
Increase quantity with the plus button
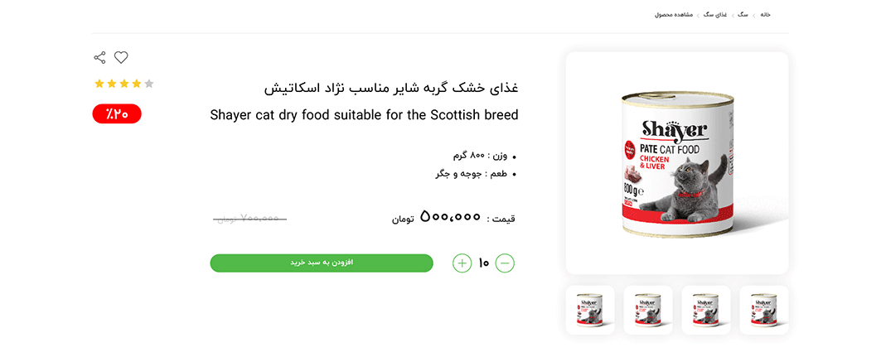(x=462, y=263)
